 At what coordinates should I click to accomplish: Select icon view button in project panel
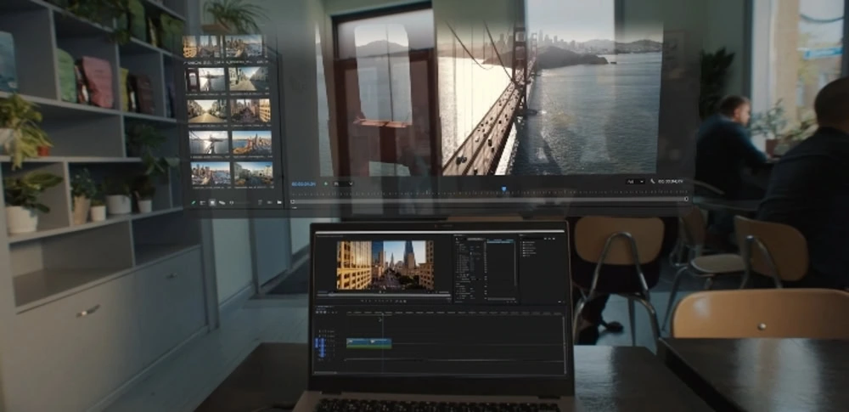tap(211, 203)
